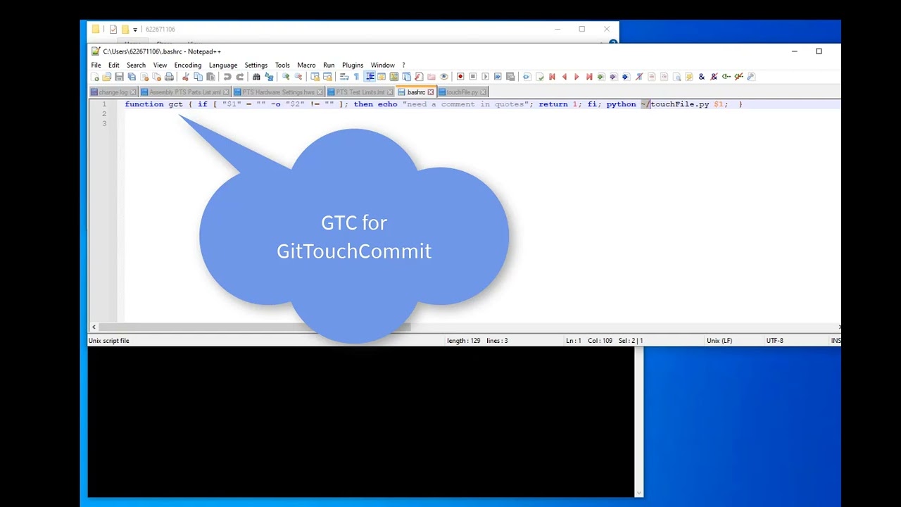Click the Save All toolbar icon

[132, 77]
